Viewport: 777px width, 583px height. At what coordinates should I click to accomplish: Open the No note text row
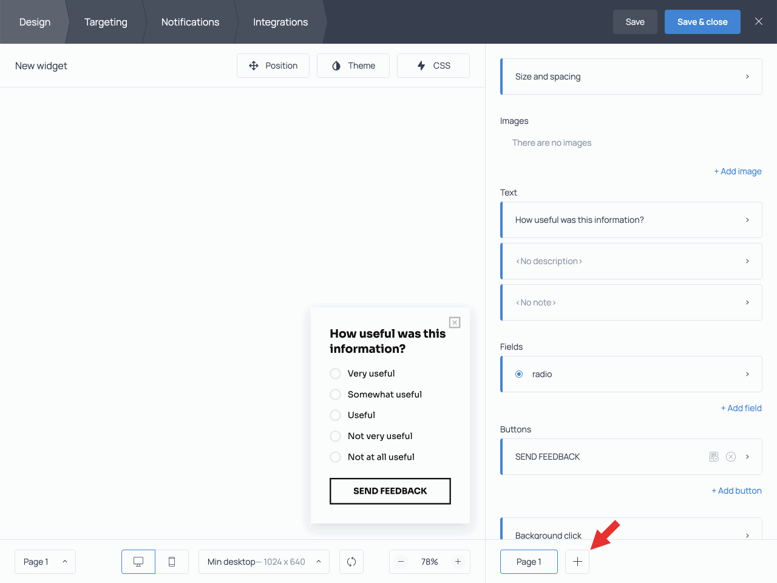[631, 302]
